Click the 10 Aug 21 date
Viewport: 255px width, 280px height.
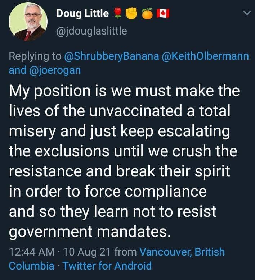click(86, 252)
